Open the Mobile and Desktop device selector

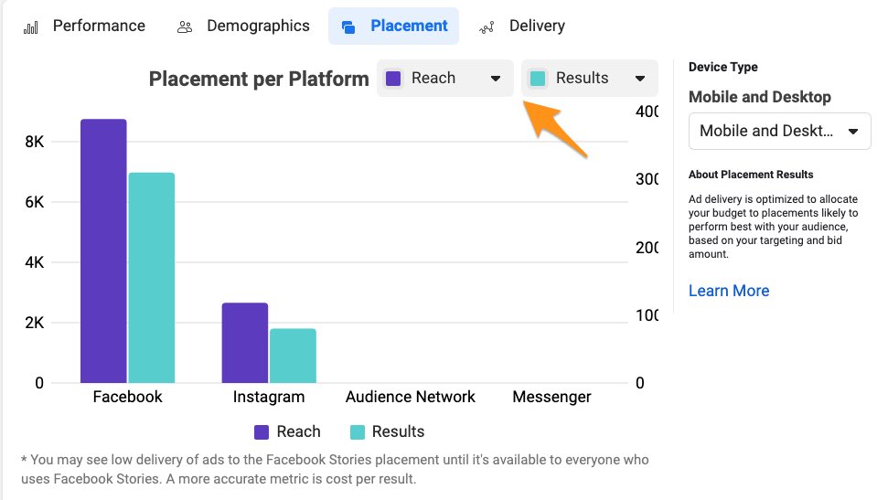pyautogui.click(x=779, y=131)
